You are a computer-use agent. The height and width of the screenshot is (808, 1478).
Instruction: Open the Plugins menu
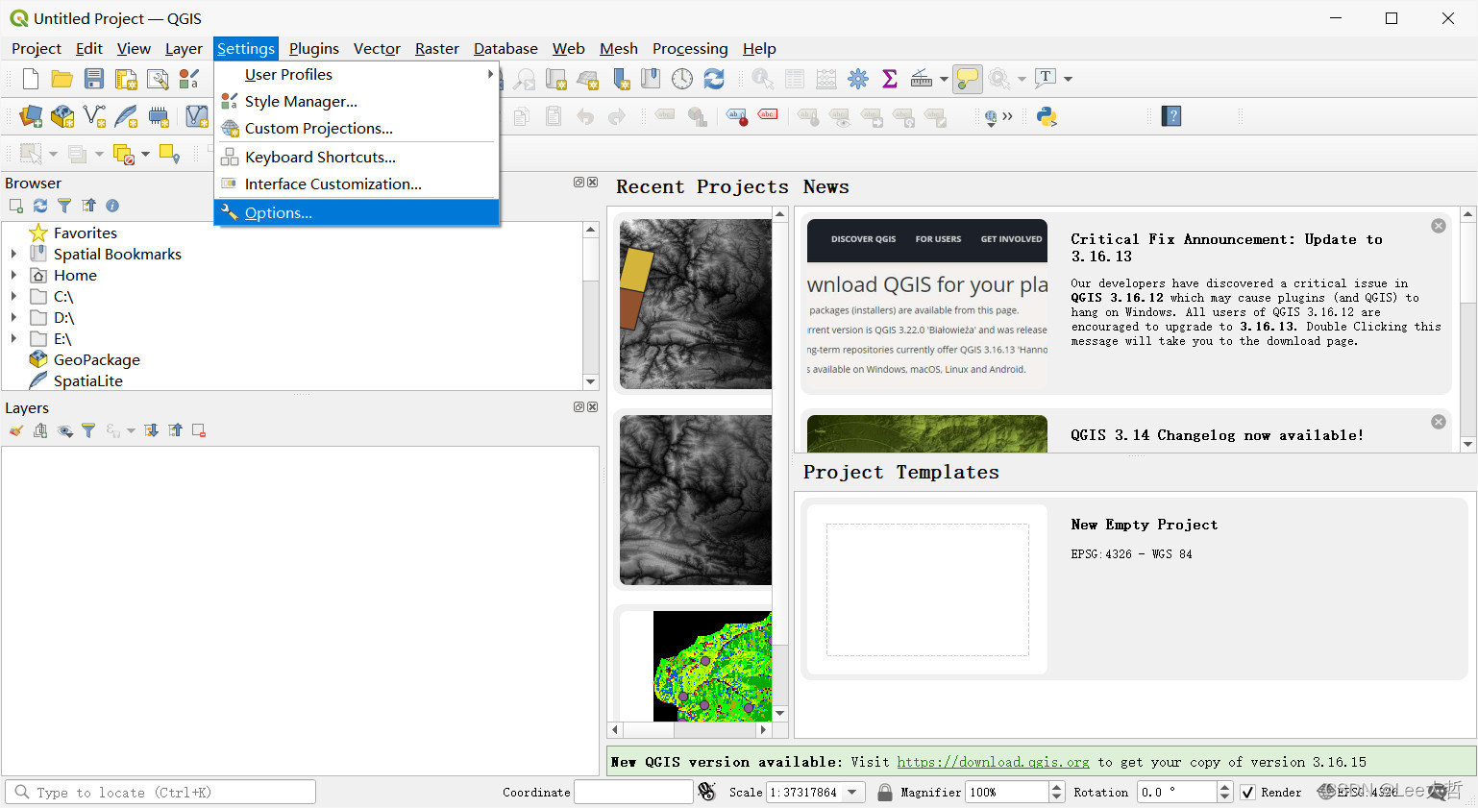tap(314, 48)
